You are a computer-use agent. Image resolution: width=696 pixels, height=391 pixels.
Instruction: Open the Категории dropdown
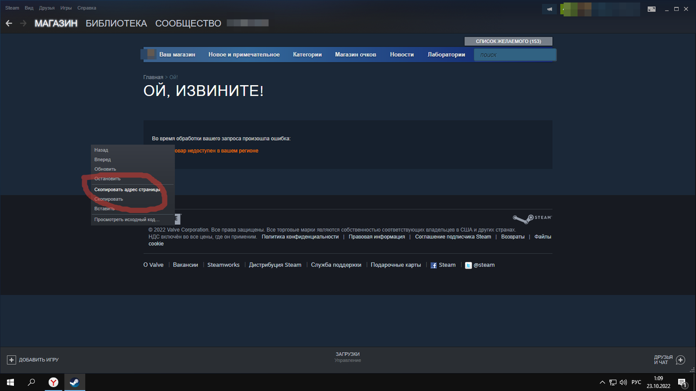(x=307, y=54)
